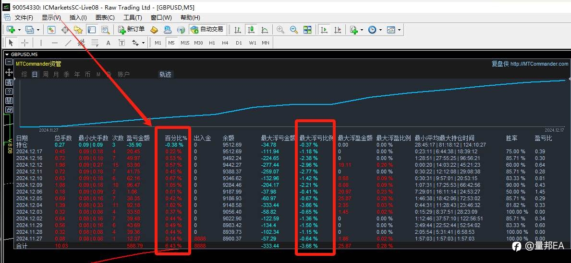
Task: Open the 图表(C) menu
Action: point(105,17)
